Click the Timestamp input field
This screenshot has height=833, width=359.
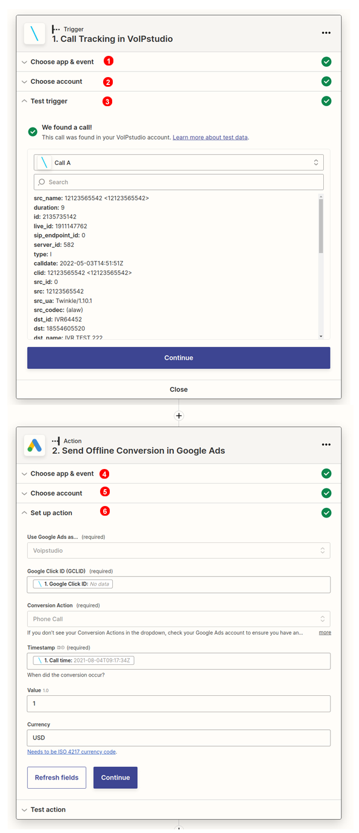[179, 661]
